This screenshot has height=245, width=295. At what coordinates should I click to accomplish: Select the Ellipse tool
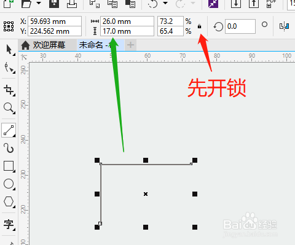[9, 184]
